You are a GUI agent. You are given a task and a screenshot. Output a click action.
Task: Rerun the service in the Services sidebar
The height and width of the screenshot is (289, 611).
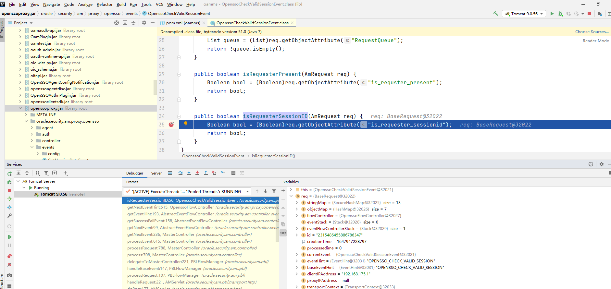tap(9, 174)
